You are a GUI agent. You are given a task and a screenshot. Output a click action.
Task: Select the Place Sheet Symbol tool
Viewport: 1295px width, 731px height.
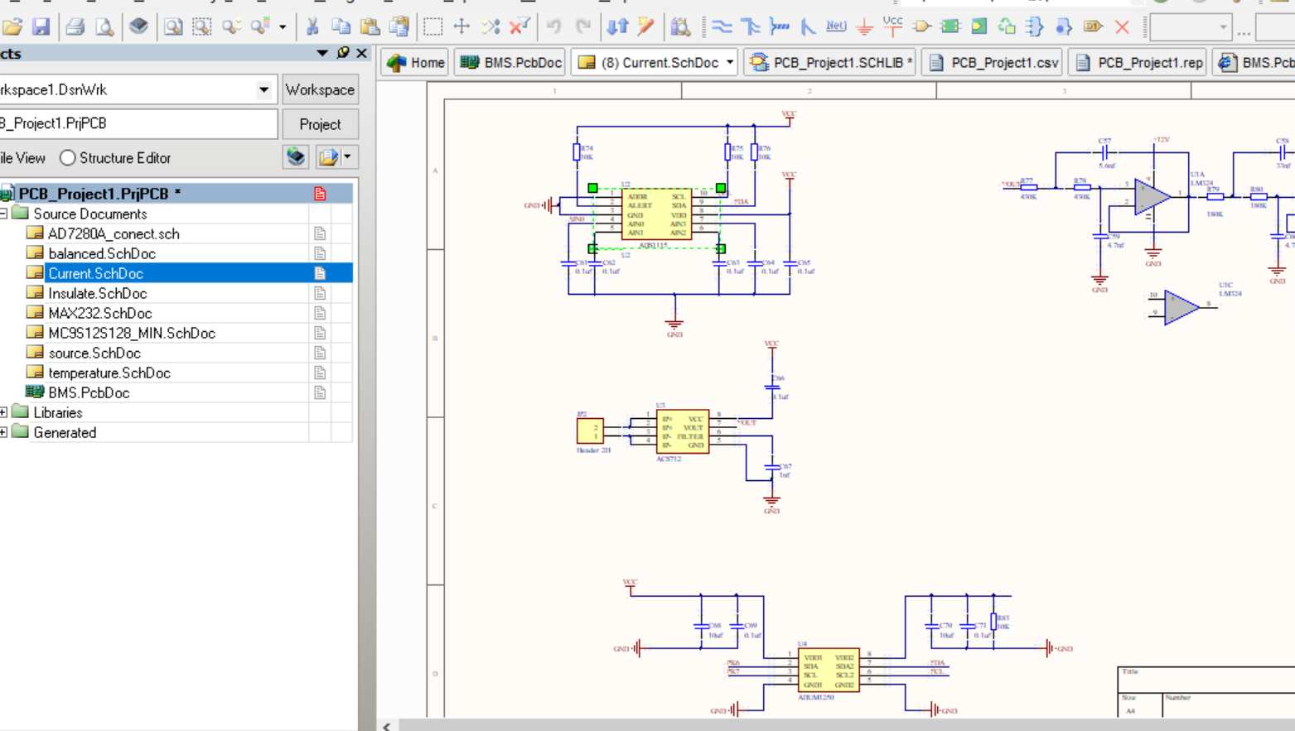pyautogui.click(x=950, y=27)
